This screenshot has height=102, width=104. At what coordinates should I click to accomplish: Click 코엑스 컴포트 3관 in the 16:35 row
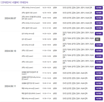(29, 13)
